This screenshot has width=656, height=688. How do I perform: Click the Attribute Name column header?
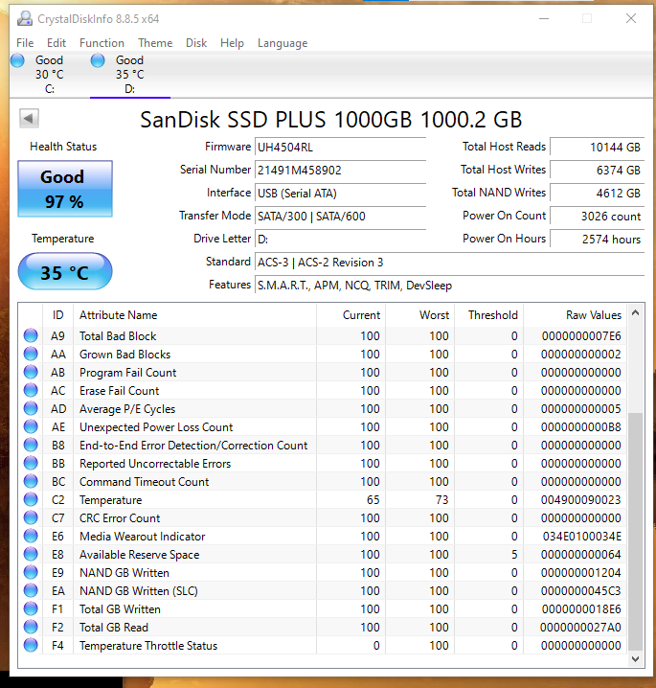click(x=194, y=315)
